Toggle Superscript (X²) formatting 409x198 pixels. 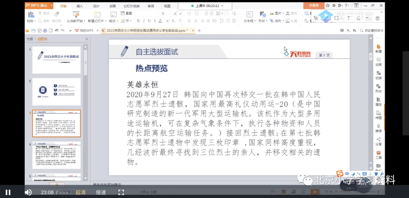[x=168, y=21]
